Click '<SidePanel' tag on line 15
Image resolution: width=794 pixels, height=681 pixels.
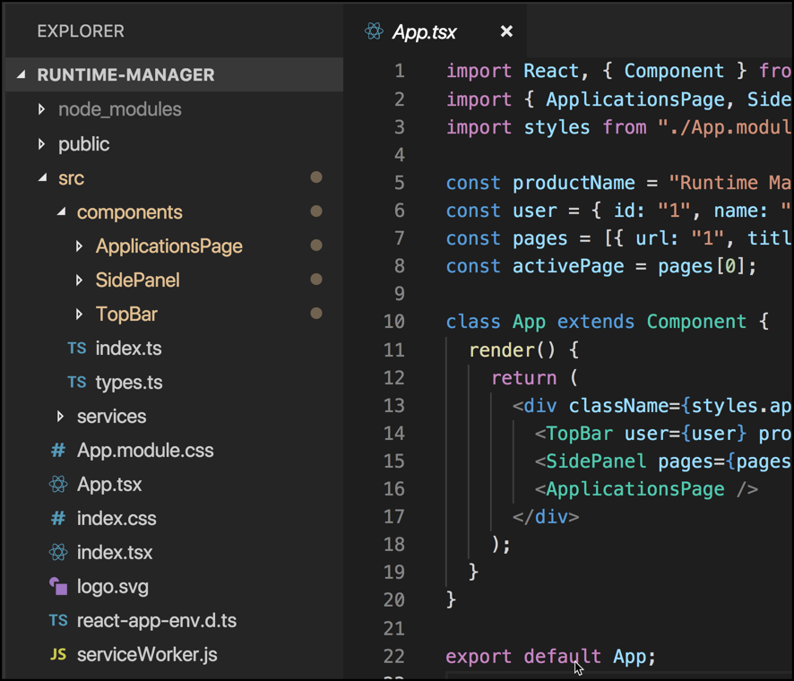pyautogui.click(x=591, y=461)
